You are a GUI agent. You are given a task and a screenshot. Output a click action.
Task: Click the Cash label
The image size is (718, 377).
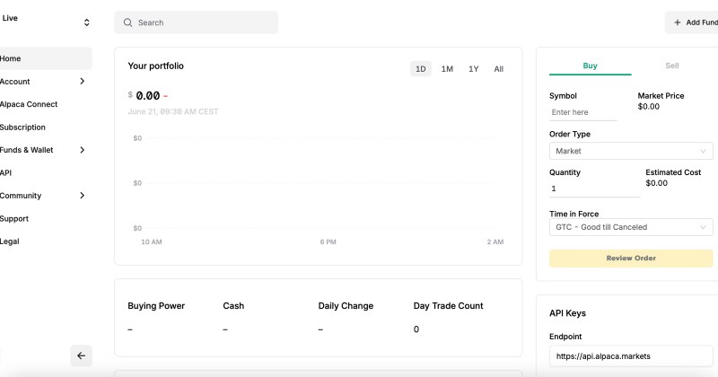[233, 305]
